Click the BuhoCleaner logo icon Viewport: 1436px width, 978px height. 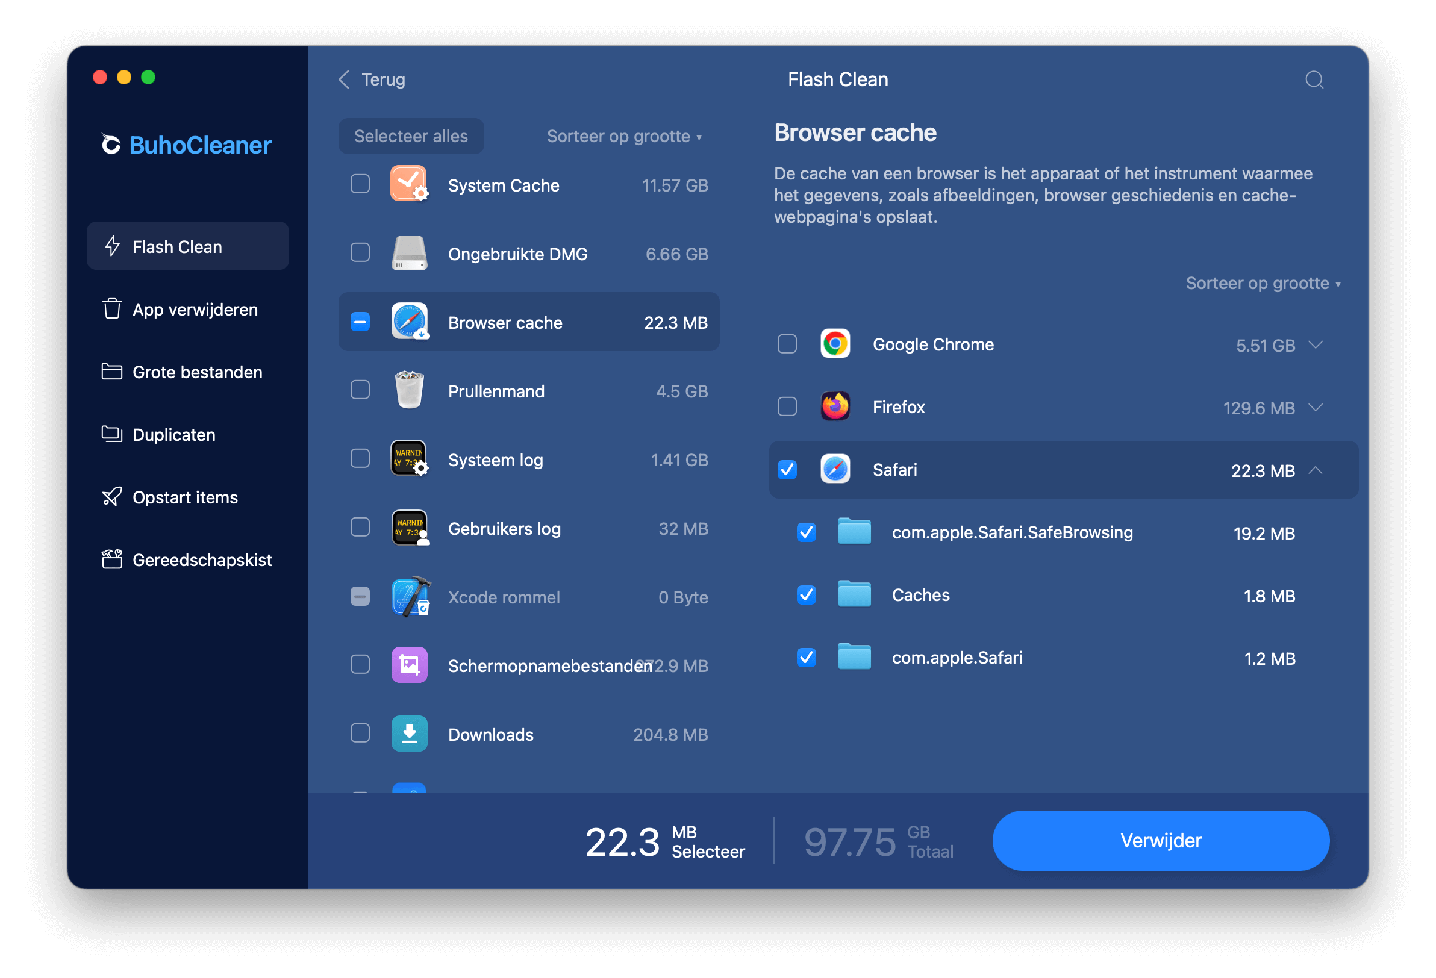click(111, 145)
